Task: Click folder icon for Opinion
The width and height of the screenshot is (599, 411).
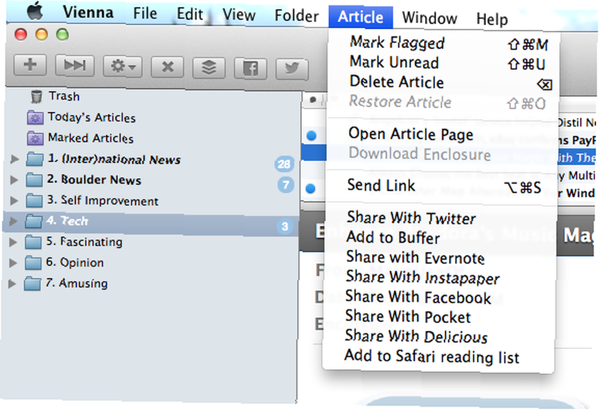Action: [x=33, y=263]
